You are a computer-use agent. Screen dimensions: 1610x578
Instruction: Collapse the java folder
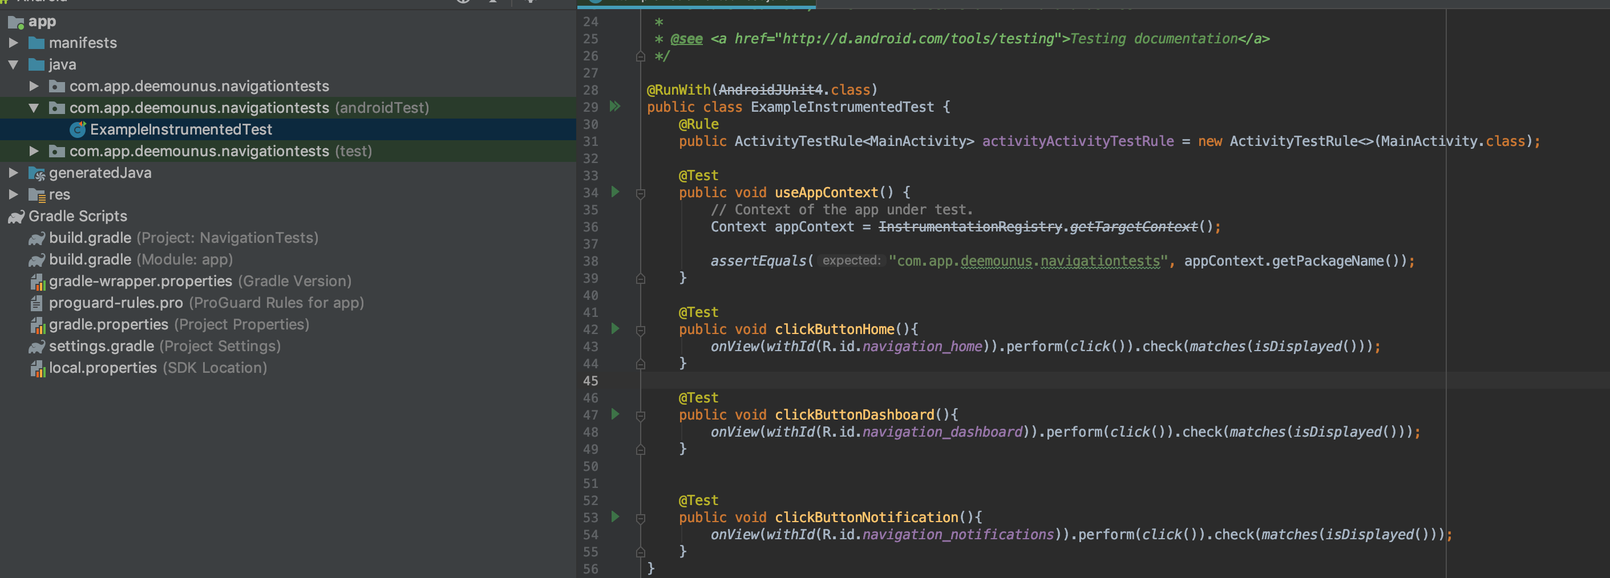[14, 64]
